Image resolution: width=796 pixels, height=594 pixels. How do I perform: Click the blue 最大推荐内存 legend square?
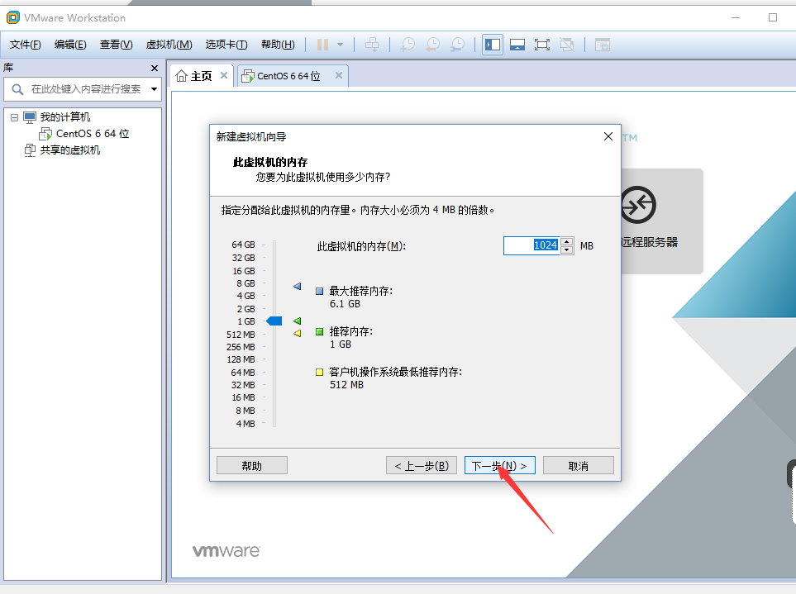319,291
